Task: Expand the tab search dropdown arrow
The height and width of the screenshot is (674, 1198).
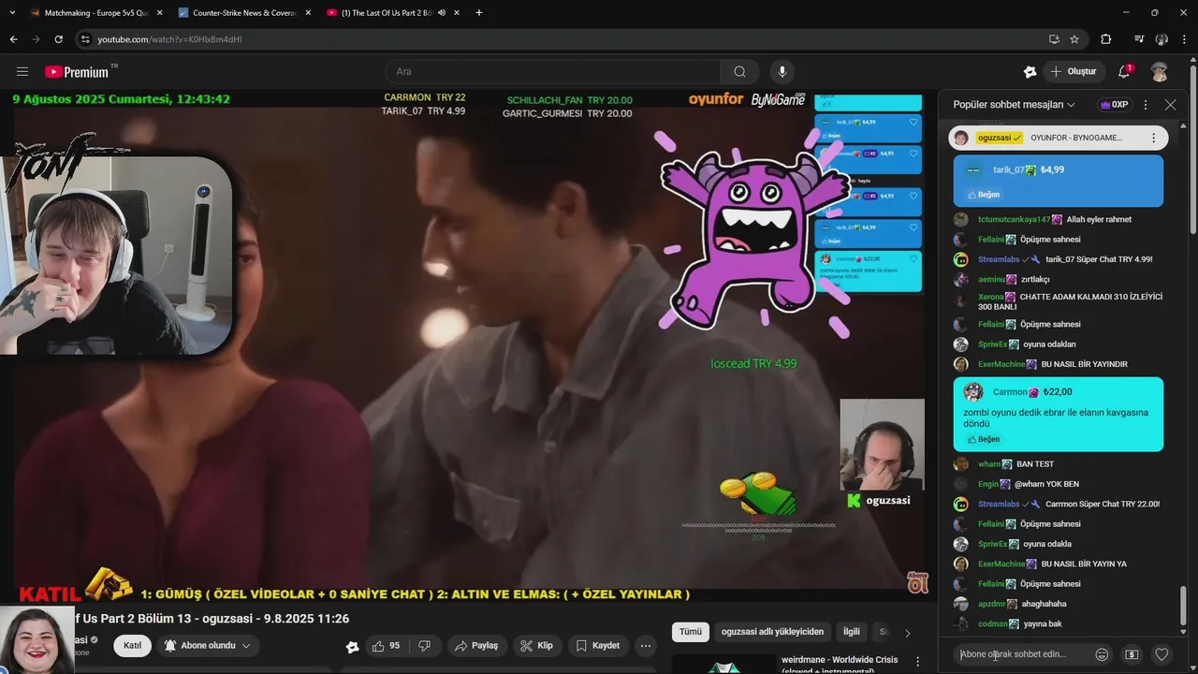Action: (x=11, y=13)
